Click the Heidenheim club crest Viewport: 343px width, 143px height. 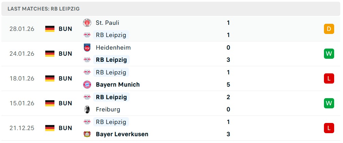pos(87,48)
